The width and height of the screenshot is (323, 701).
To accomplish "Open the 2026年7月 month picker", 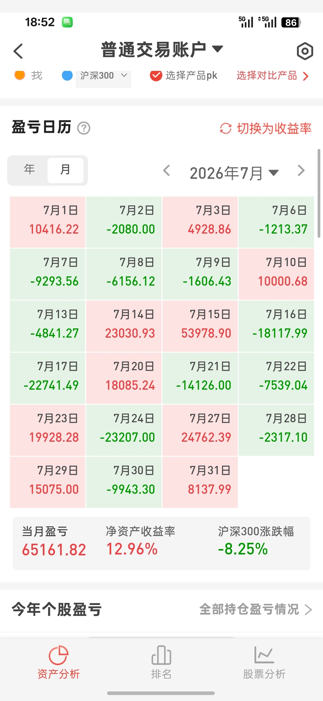I will coord(234,173).
